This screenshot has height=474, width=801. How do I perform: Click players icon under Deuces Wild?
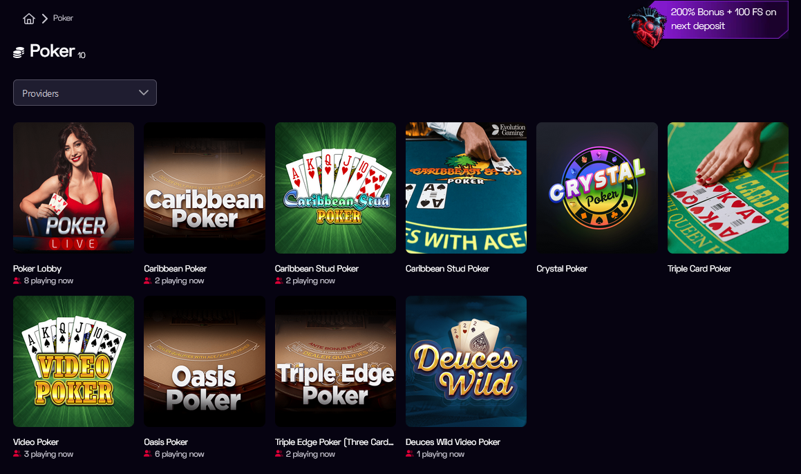(x=409, y=454)
